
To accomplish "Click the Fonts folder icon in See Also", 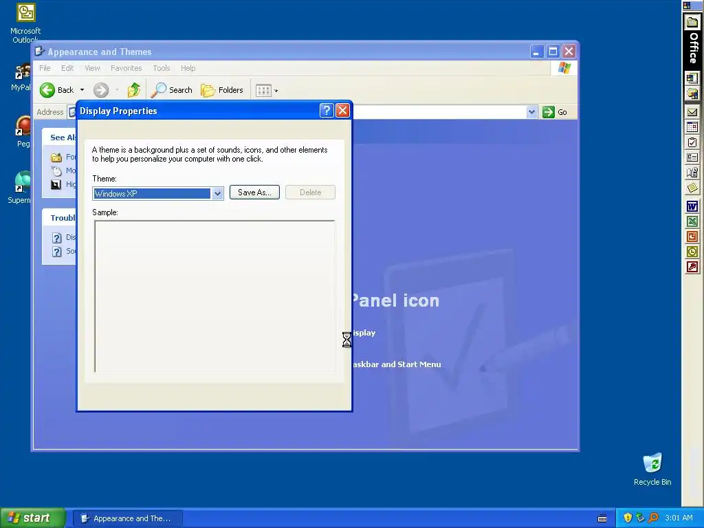I will click(56, 157).
